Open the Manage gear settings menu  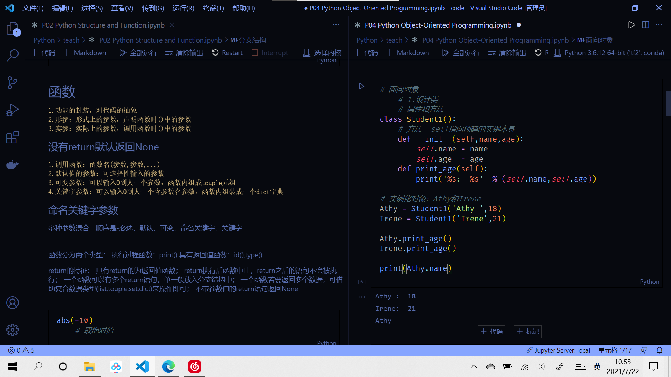(13, 330)
